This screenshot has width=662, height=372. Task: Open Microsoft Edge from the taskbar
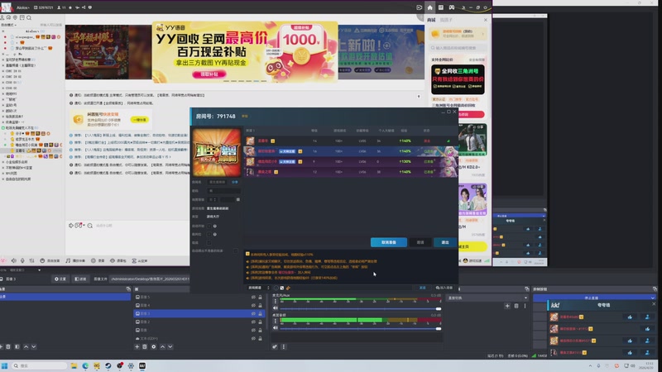pos(85,365)
